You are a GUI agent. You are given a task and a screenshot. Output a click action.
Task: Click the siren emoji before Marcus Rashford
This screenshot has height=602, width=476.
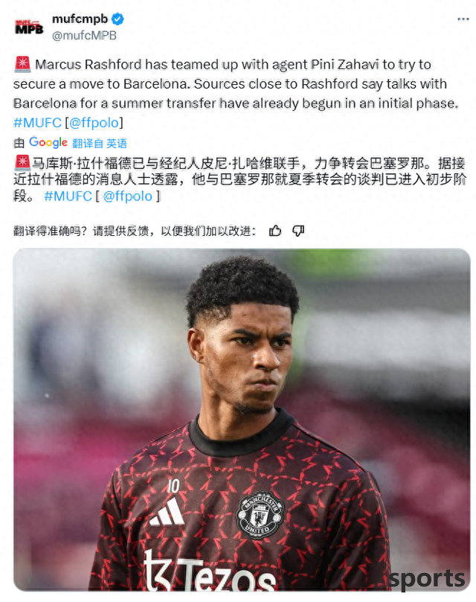22,64
